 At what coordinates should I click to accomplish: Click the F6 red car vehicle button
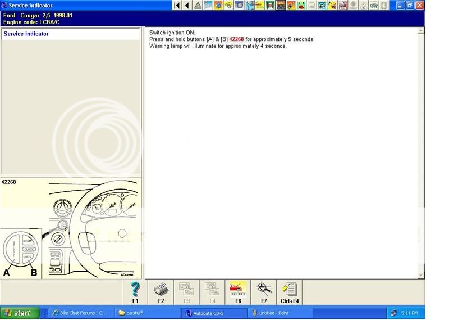[x=238, y=292]
